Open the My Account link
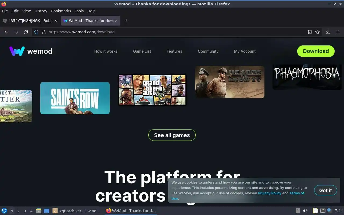The image size is (344, 215). coord(245,51)
